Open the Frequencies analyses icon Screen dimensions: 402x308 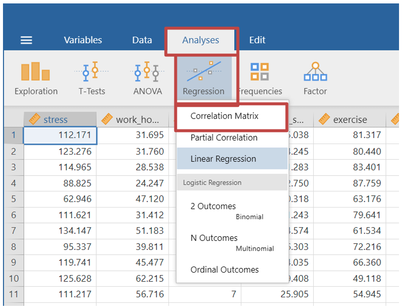(260, 78)
